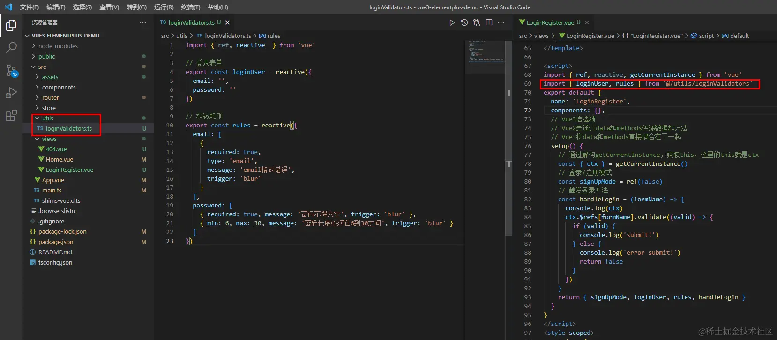
Task: Open the Source Control view in the activity bar
Action: click(x=11, y=71)
